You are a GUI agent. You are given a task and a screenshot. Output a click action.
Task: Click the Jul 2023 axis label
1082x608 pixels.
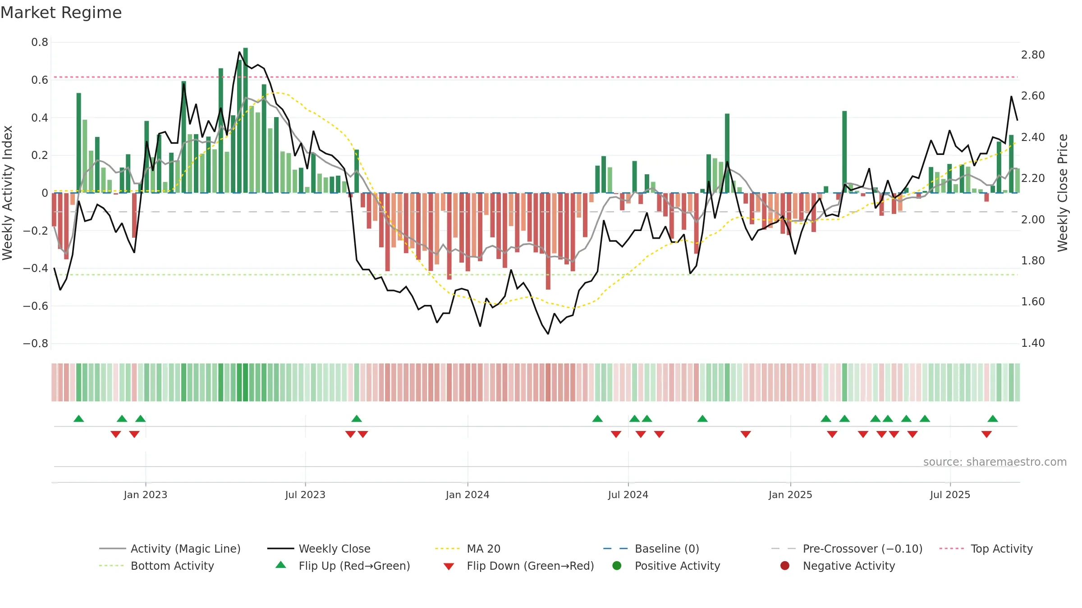coord(305,495)
